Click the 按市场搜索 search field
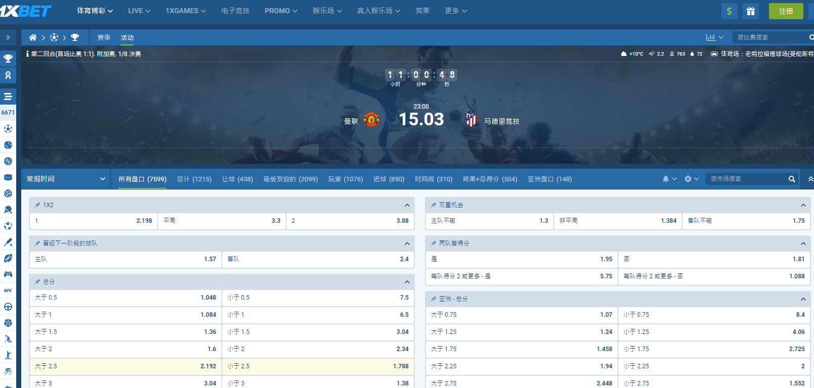 point(747,179)
